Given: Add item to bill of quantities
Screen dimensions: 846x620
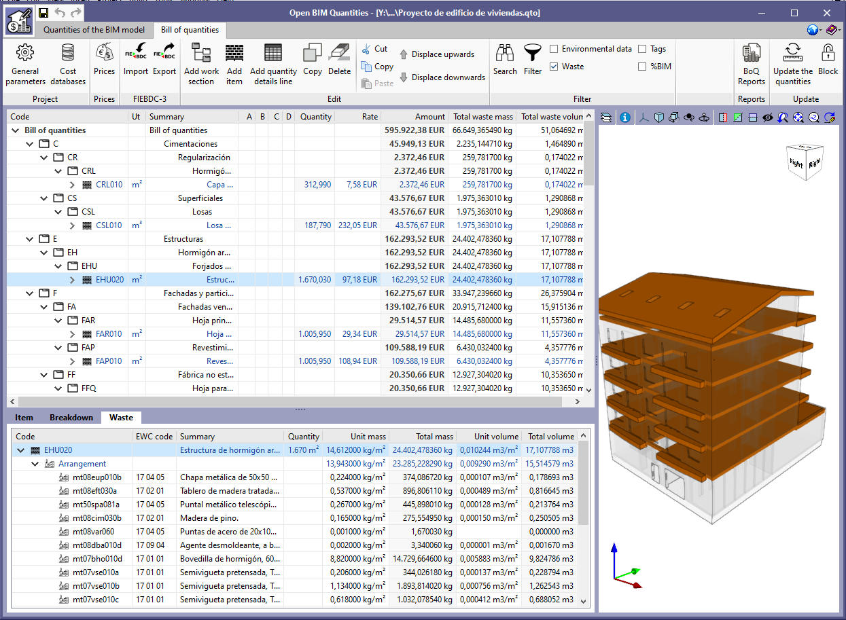Looking at the screenshot, I should (234, 65).
